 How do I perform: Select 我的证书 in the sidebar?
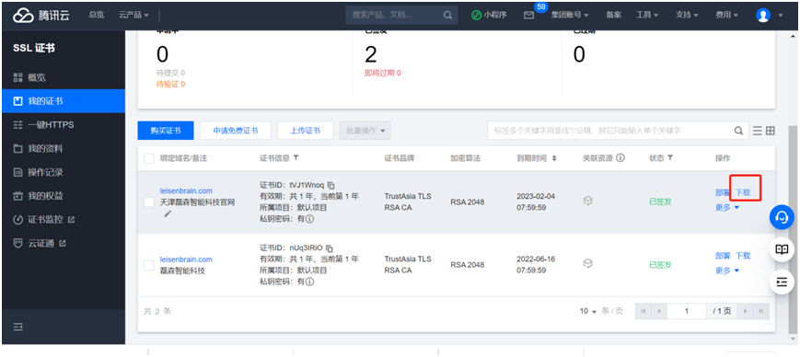click(63, 101)
